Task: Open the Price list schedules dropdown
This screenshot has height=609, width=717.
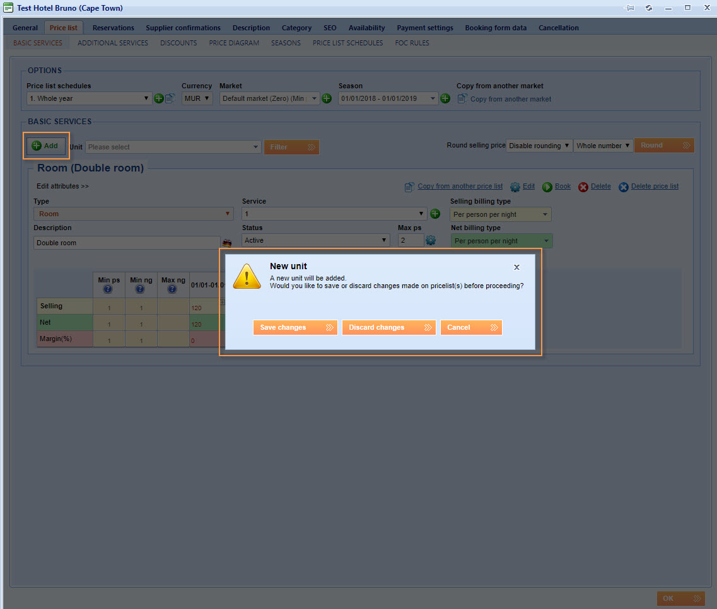Action: click(89, 98)
